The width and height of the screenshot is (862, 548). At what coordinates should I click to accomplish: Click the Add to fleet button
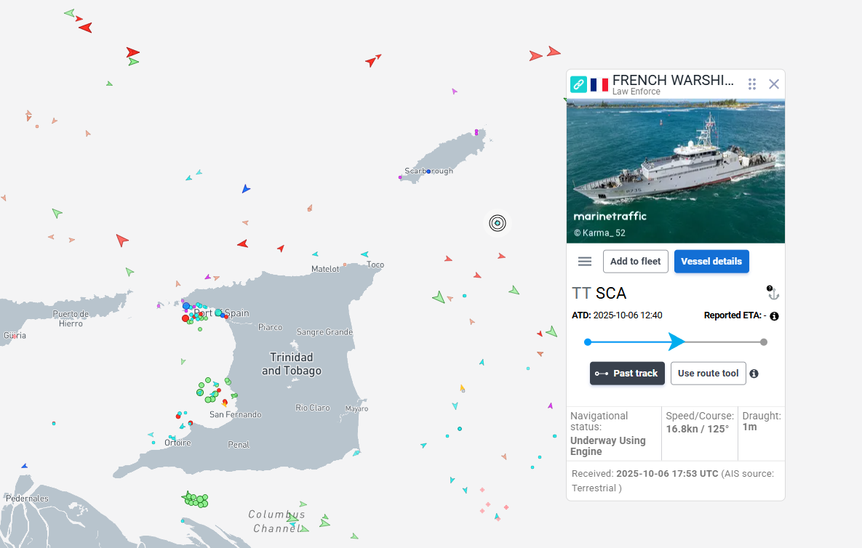tap(635, 262)
